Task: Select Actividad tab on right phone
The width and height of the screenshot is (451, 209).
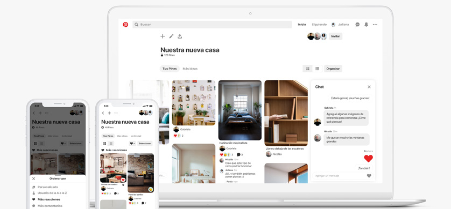Action: (x=136, y=136)
